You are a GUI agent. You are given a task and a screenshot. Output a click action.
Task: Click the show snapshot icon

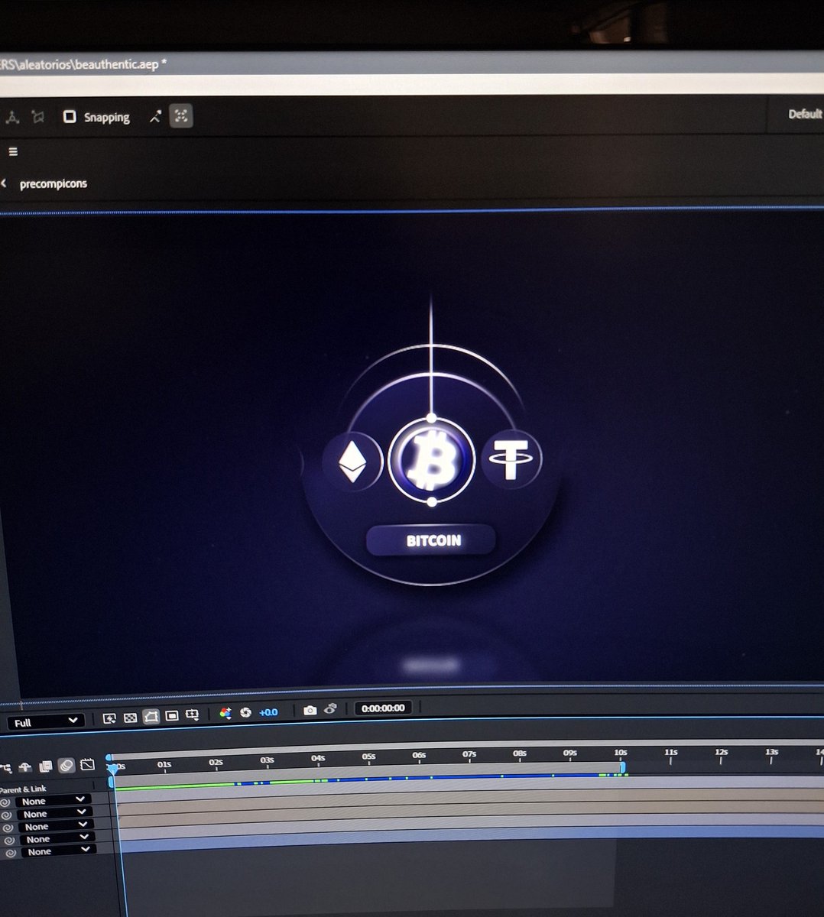point(330,708)
